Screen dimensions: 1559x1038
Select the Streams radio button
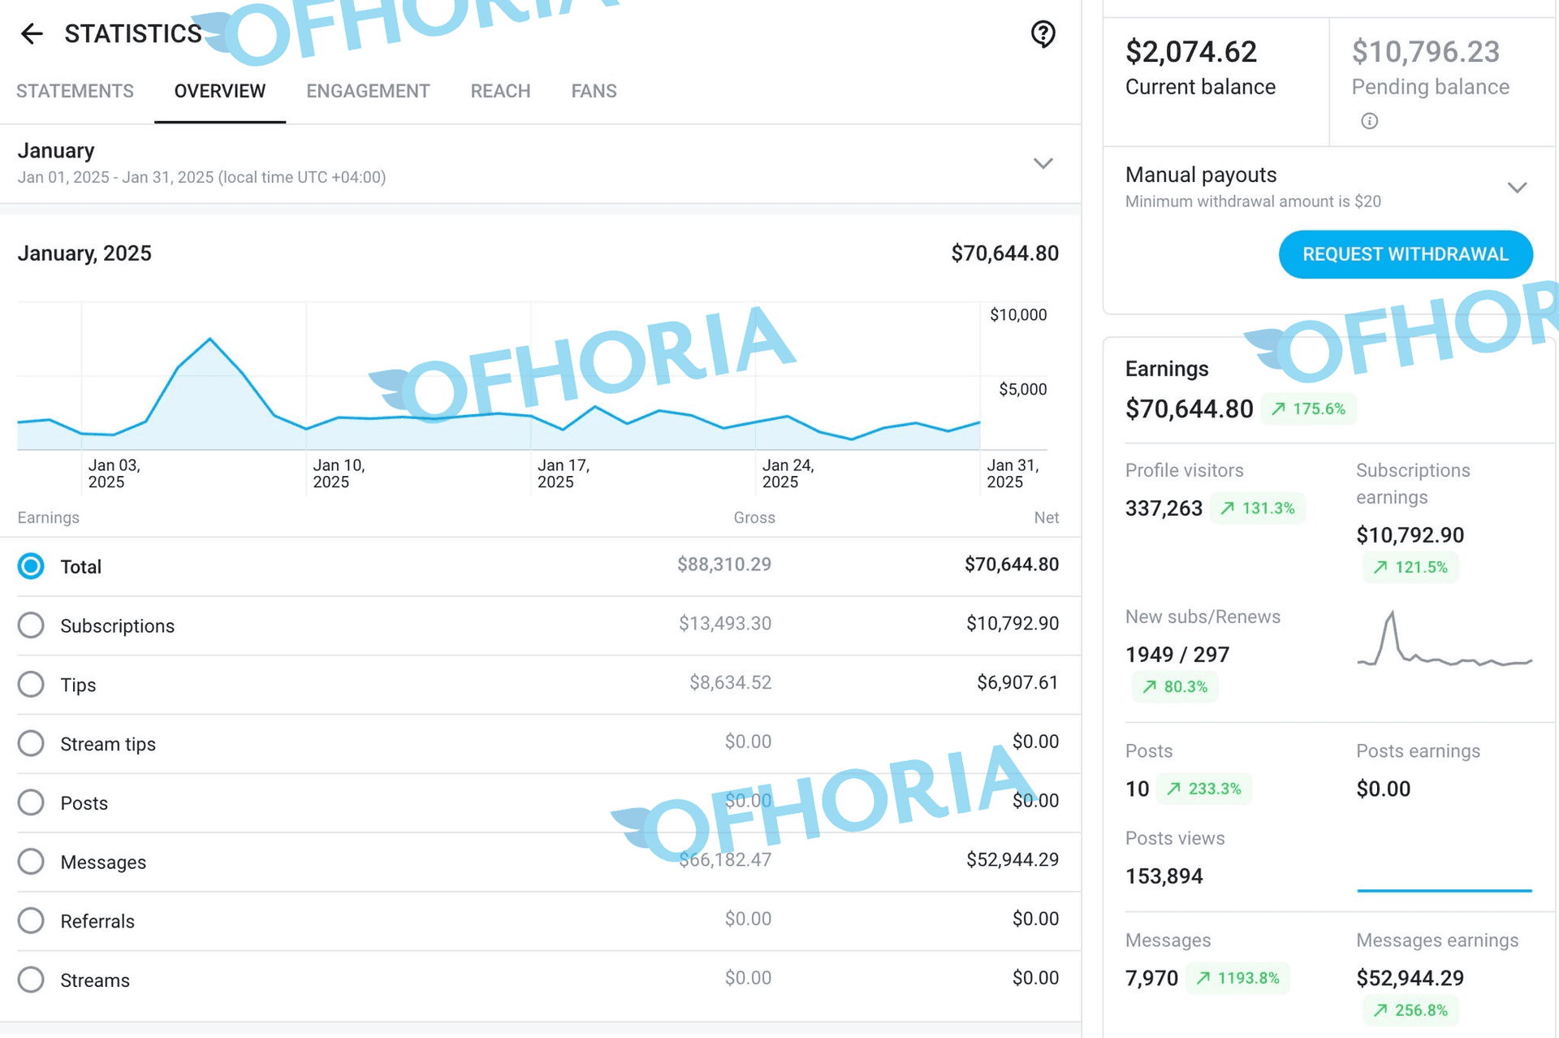tap(31, 980)
